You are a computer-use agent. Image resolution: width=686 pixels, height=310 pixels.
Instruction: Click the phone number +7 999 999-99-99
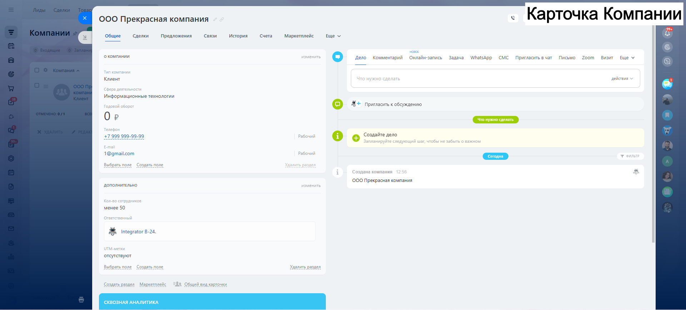coord(124,136)
